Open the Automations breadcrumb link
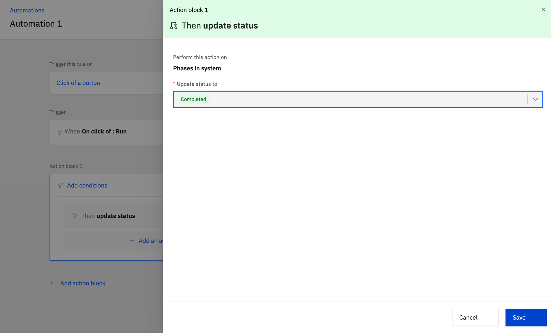Image resolution: width=551 pixels, height=333 pixels. tap(27, 10)
